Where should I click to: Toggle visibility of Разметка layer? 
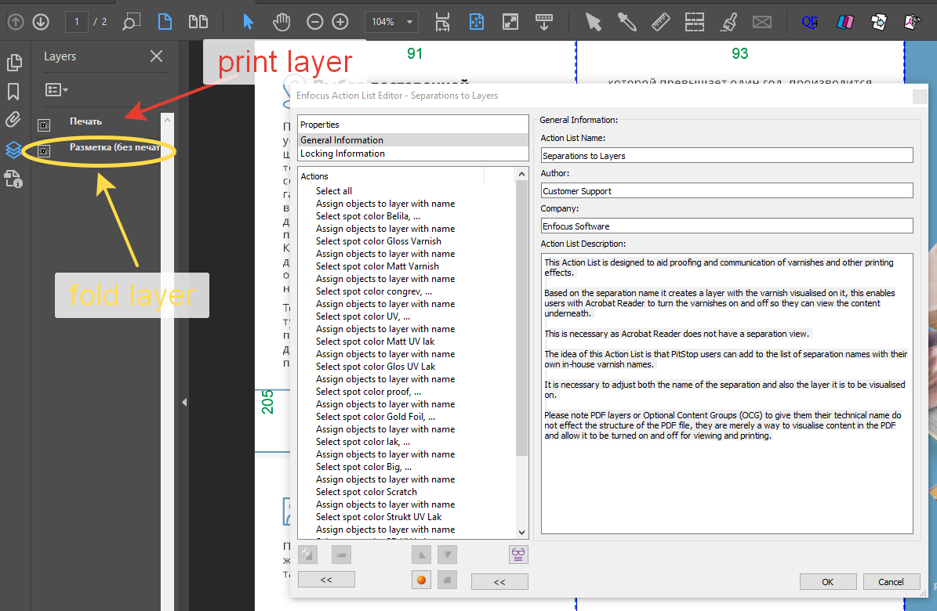(44, 151)
